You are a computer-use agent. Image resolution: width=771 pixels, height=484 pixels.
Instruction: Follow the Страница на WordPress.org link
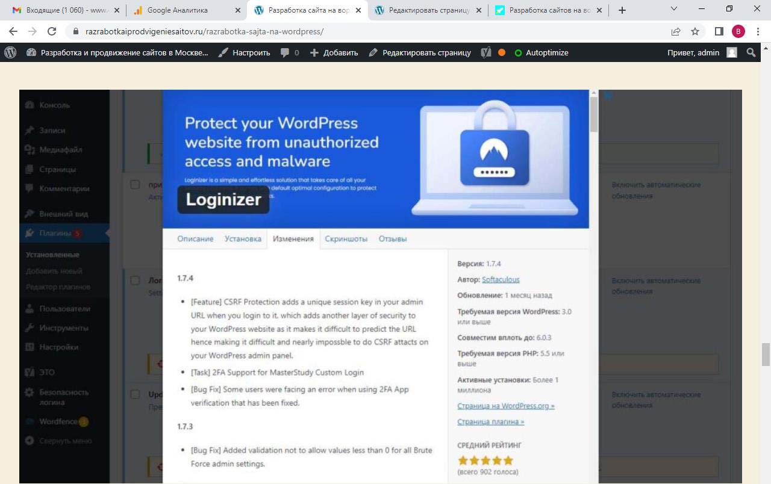tap(505, 406)
